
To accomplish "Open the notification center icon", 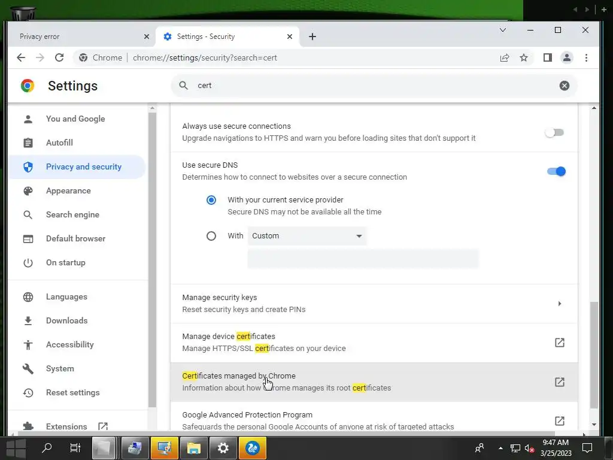I will (x=587, y=448).
